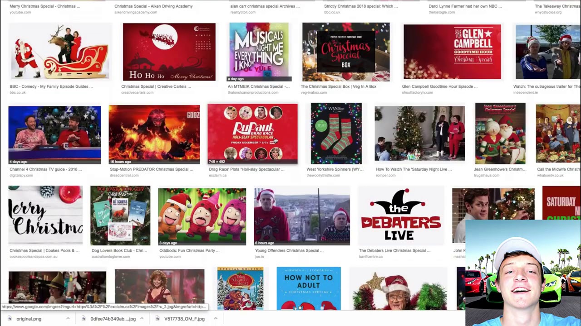Select the Oddbods Santa hats thumbnail
Viewport: 581px width, 326px height.
point(202,216)
